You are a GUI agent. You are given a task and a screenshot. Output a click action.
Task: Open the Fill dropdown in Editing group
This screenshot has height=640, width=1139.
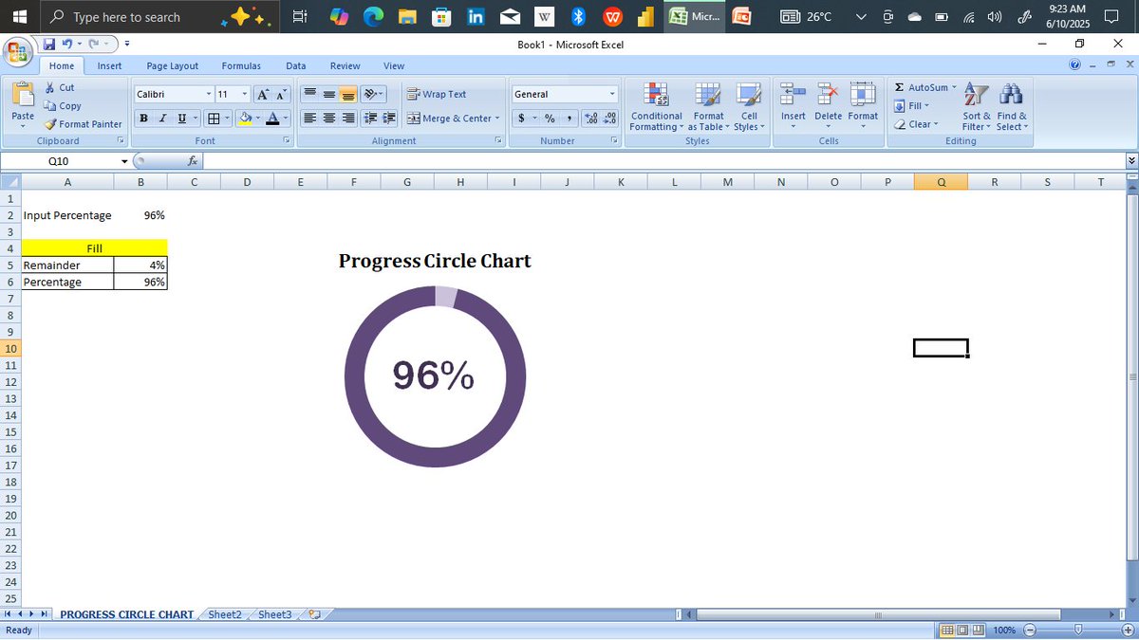[x=912, y=106]
